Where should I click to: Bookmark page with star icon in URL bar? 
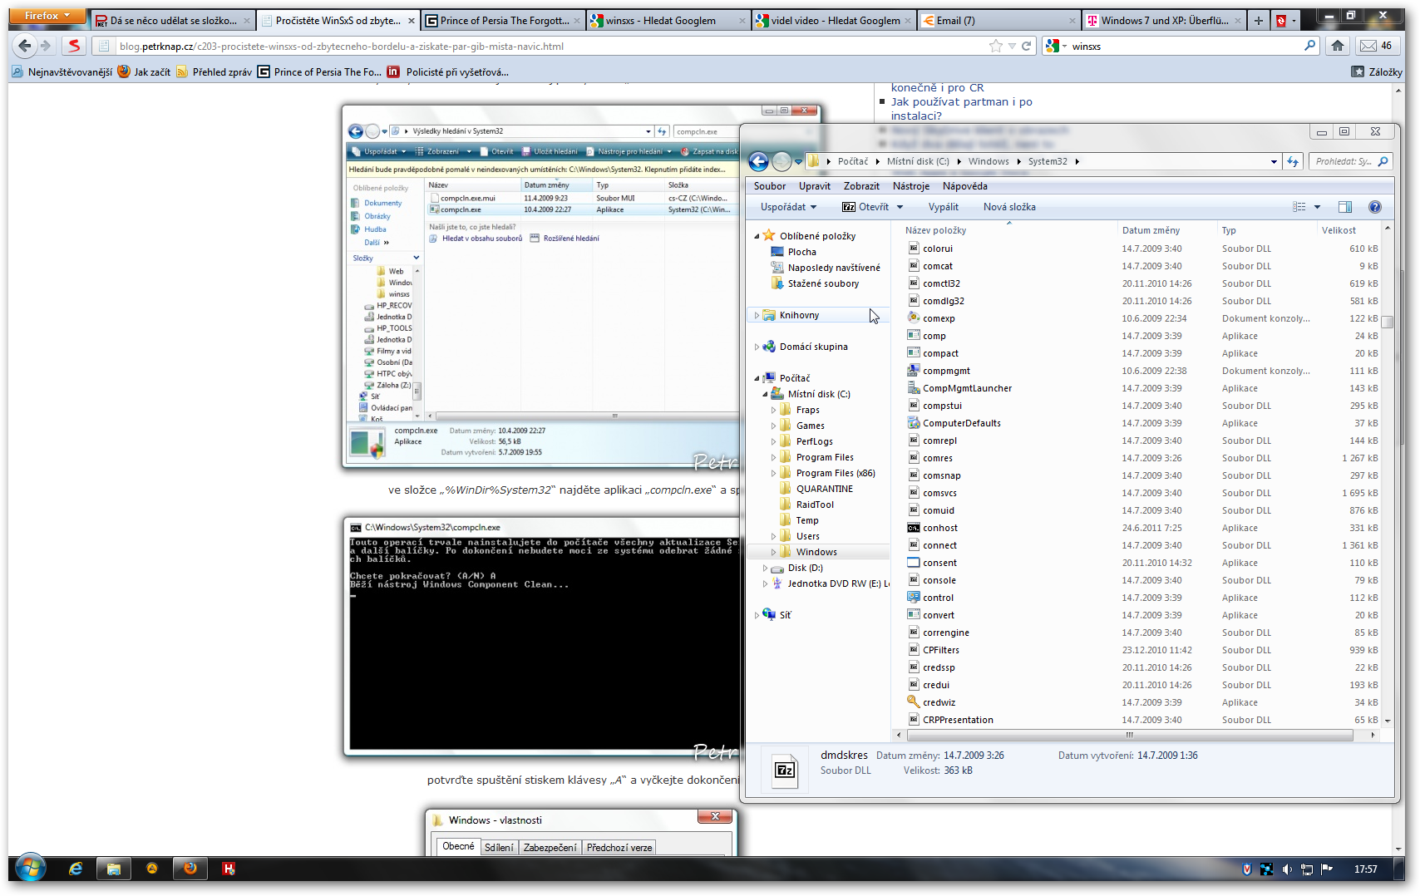[996, 47]
